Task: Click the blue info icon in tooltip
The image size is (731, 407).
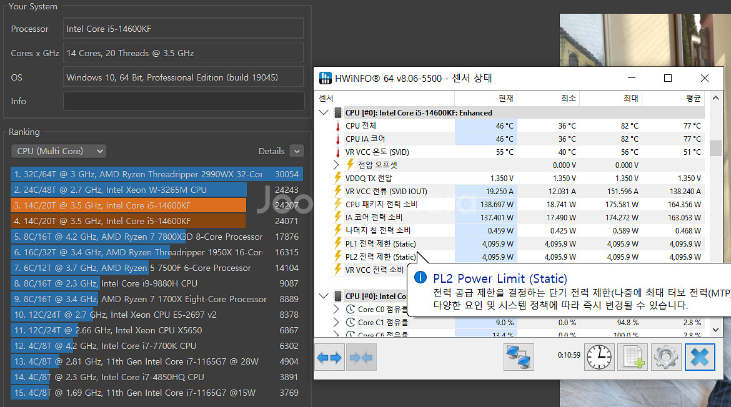Action: pos(420,277)
